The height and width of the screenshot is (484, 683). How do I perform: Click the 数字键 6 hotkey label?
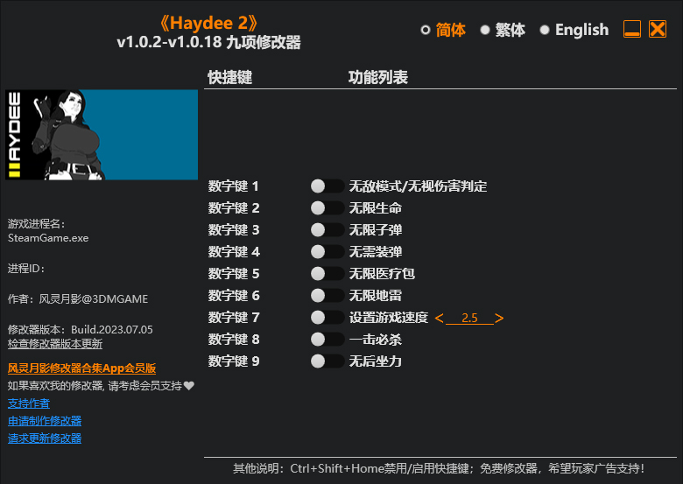coord(234,296)
